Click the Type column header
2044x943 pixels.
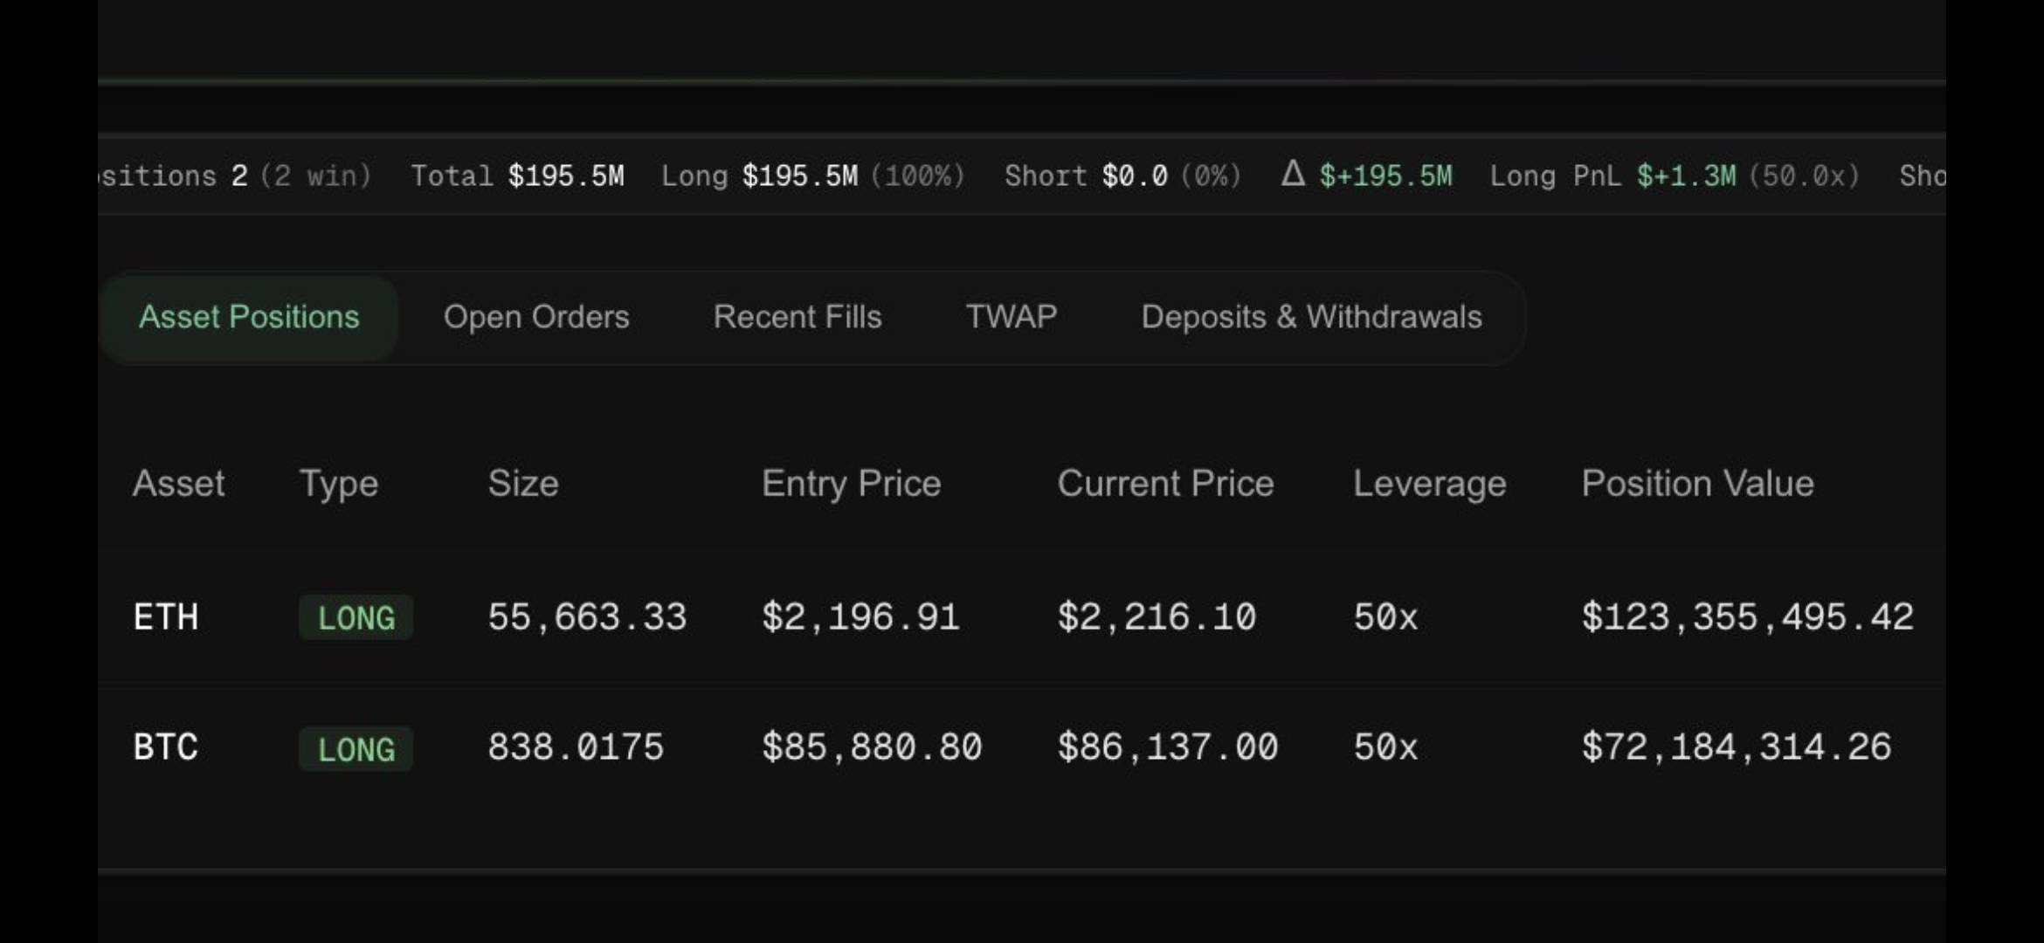pyautogui.click(x=339, y=484)
